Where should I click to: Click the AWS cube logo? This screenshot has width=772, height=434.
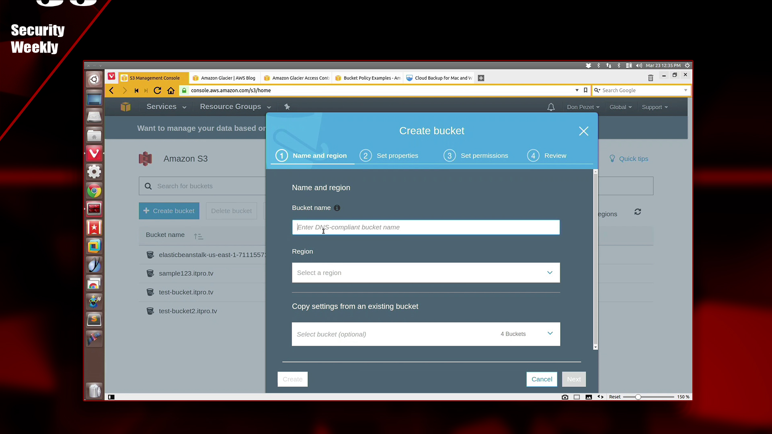(x=125, y=107)
